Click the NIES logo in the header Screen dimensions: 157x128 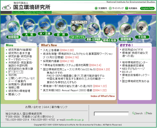[x=7, y=7]
